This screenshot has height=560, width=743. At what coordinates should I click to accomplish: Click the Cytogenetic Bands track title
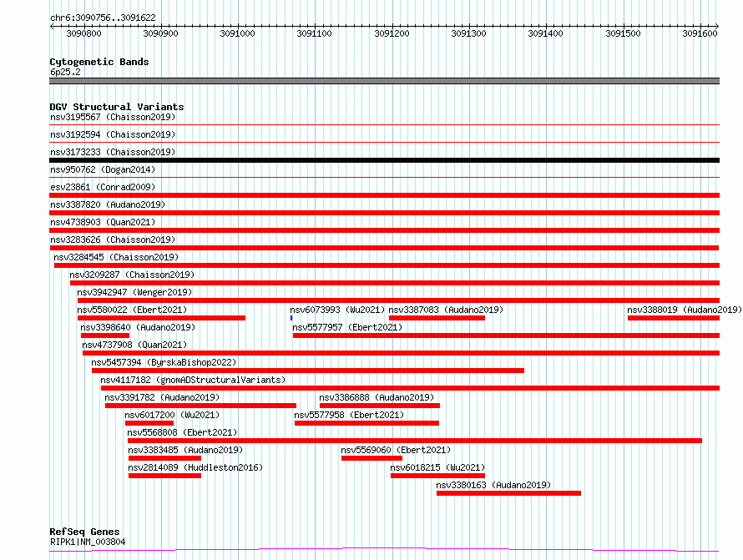(x=99, y=62)
